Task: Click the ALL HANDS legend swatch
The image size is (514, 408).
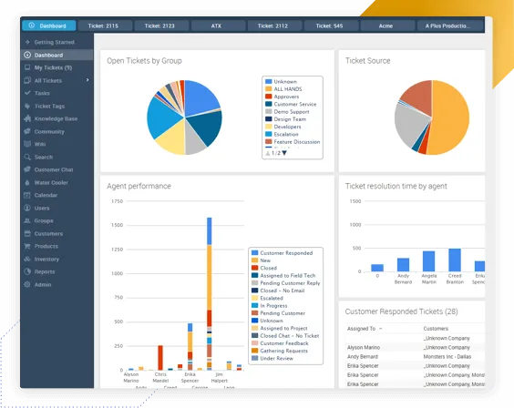Action: tap(269, 88)
